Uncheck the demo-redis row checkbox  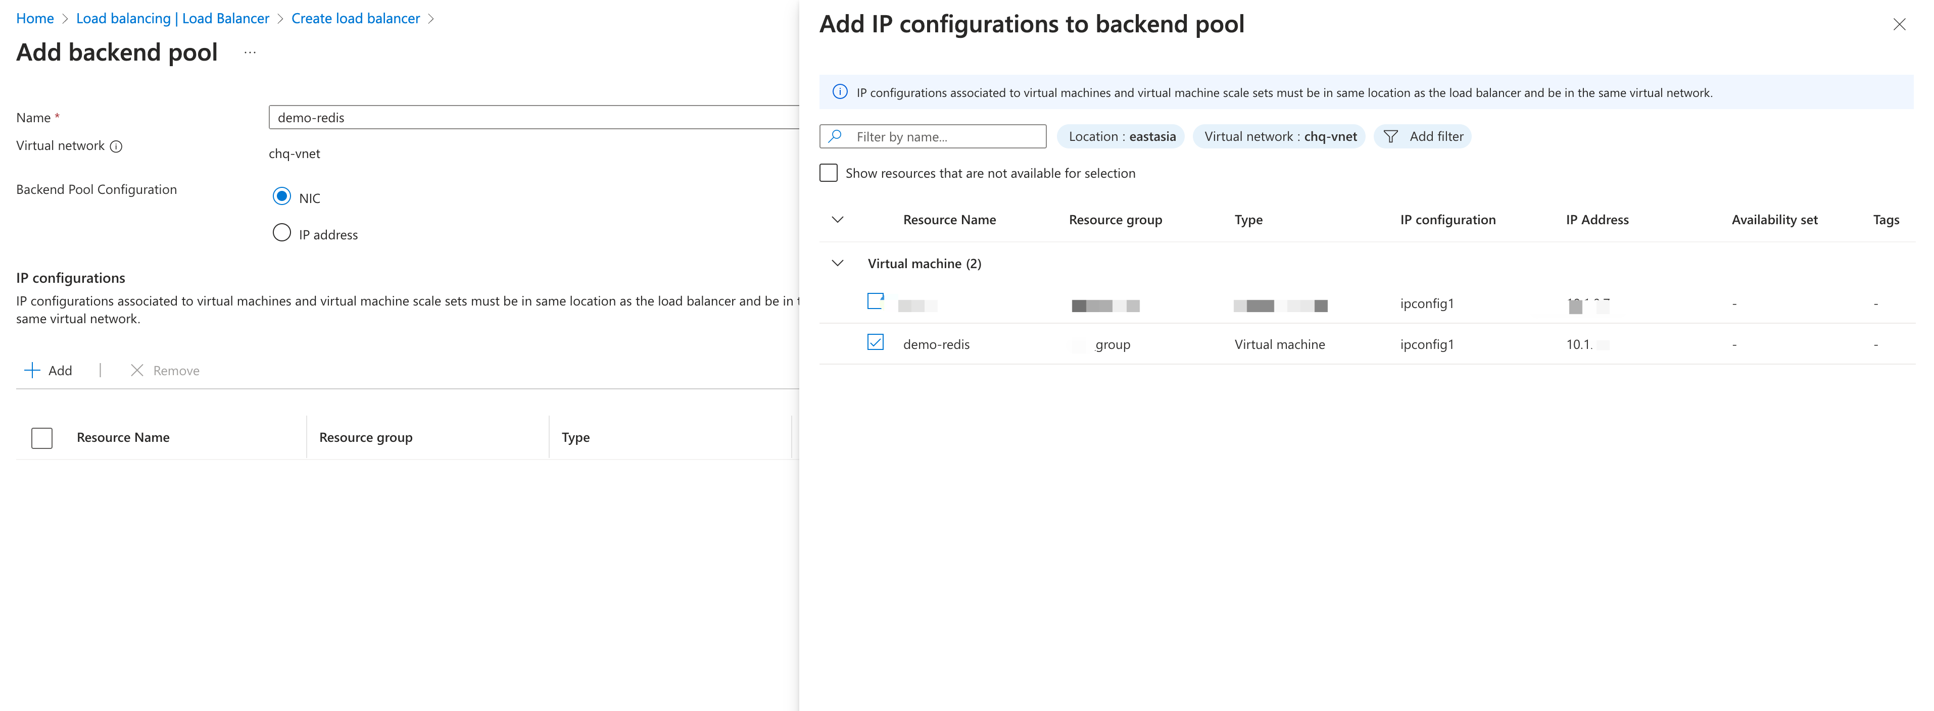(876, 341)
